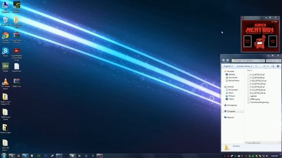Select the VLC media player desktop icon

5,84
